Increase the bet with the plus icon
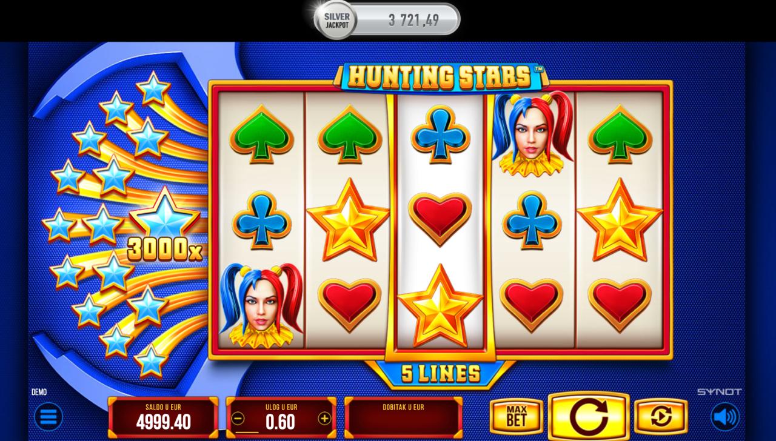776x441 pixels. tap(324, 418)
